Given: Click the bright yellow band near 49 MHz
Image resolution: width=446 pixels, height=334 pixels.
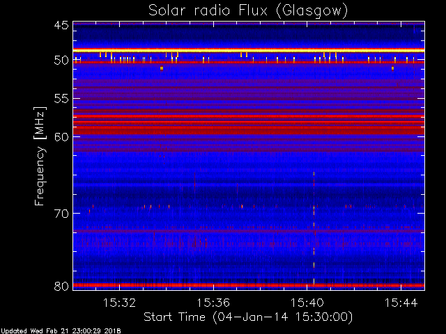Looking at the screenshot, I should 249,50.
